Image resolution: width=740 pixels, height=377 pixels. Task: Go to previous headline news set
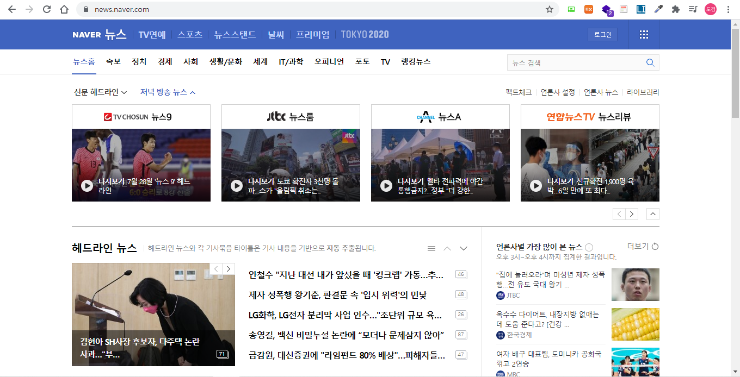[x=447, y=248]
